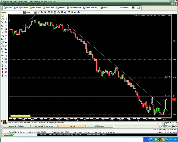Screen dimensions: 178x142
Task: Select the dotted grid tool
Action: 3,29
